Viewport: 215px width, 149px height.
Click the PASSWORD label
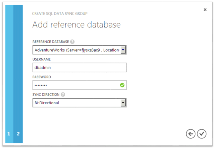pyautogui.click(x=42, y=77)
